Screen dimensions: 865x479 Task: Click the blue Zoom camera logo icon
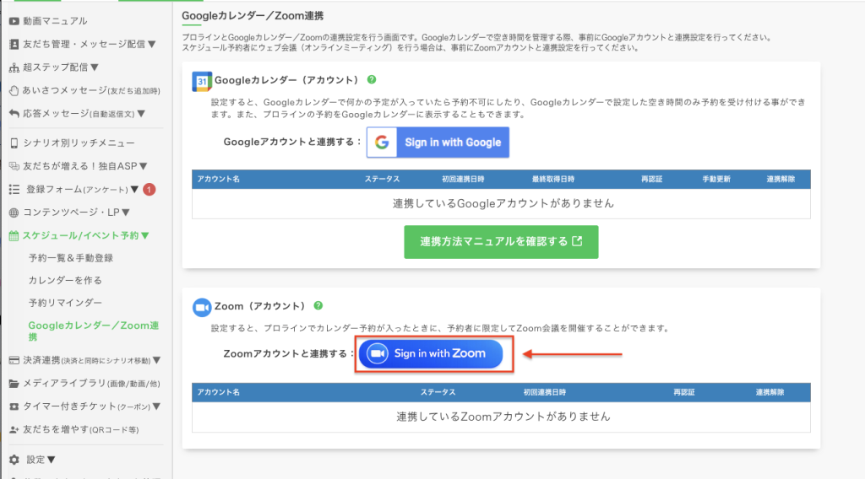[x=201, y=307]
